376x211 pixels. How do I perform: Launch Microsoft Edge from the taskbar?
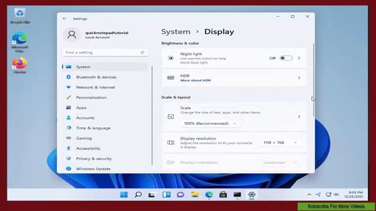tap(209, 195)
